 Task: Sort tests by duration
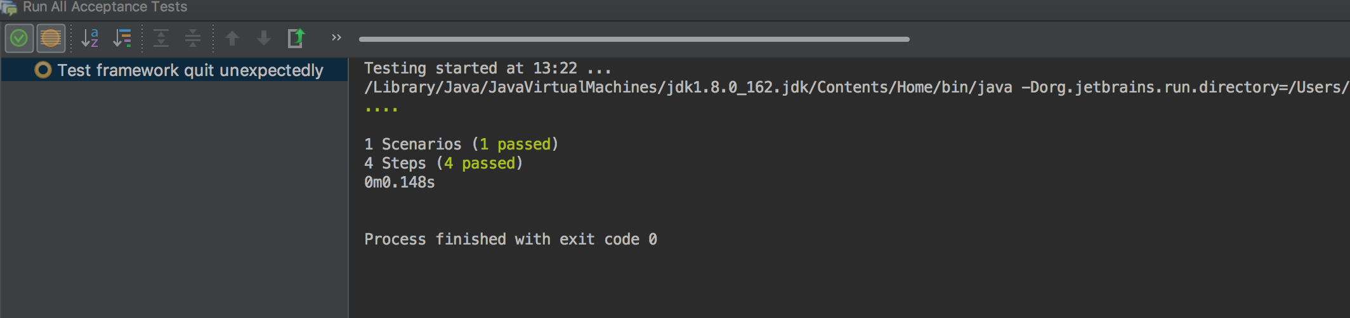coord(122,39)
